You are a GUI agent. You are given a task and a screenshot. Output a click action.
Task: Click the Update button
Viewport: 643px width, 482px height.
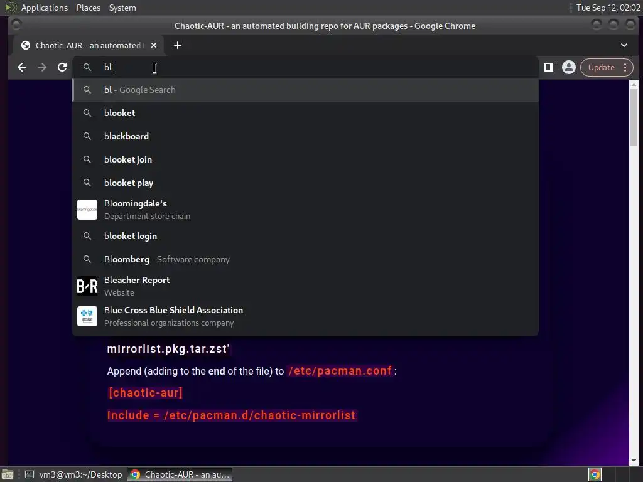(x=601, y=68)
